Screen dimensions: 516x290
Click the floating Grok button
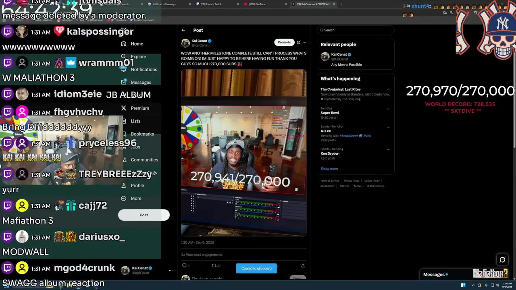(x=502, y=260)
